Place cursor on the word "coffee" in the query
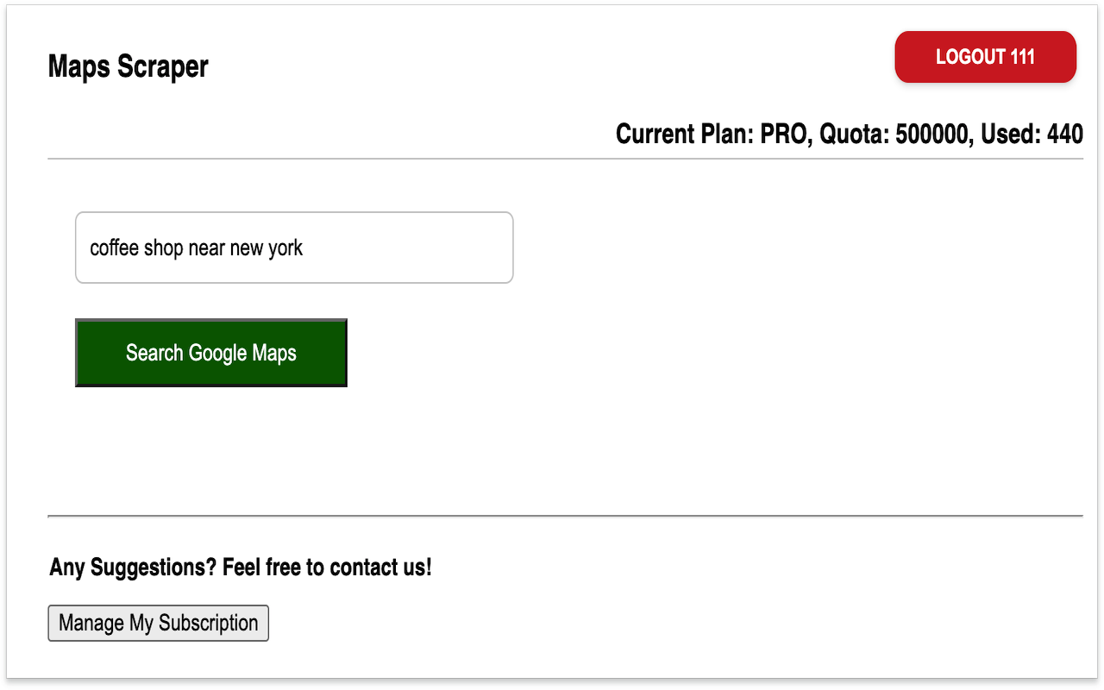 [114, 248]
